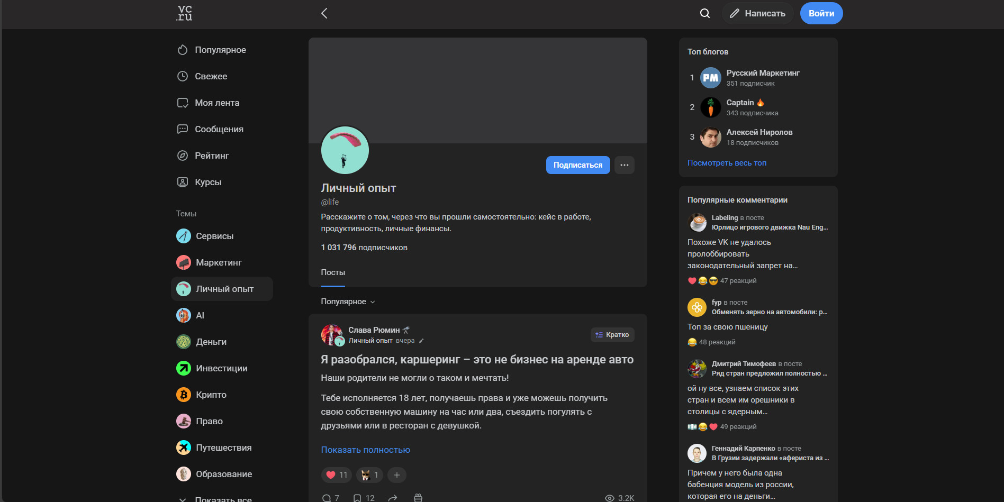Image resolution: width=1004 pixels, height=502 pixels.
Task: Expand the Популярное sorting dropdown
Action: click(348, 302)
